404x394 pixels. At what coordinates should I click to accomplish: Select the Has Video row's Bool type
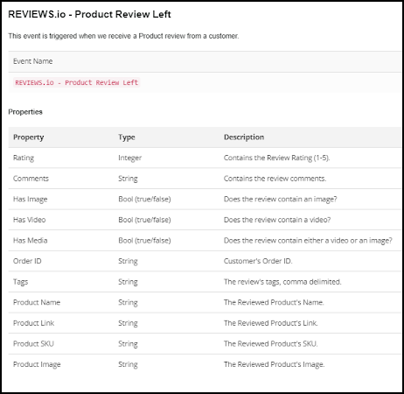144,220
